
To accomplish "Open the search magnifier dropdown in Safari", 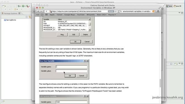I will point(121,11).
